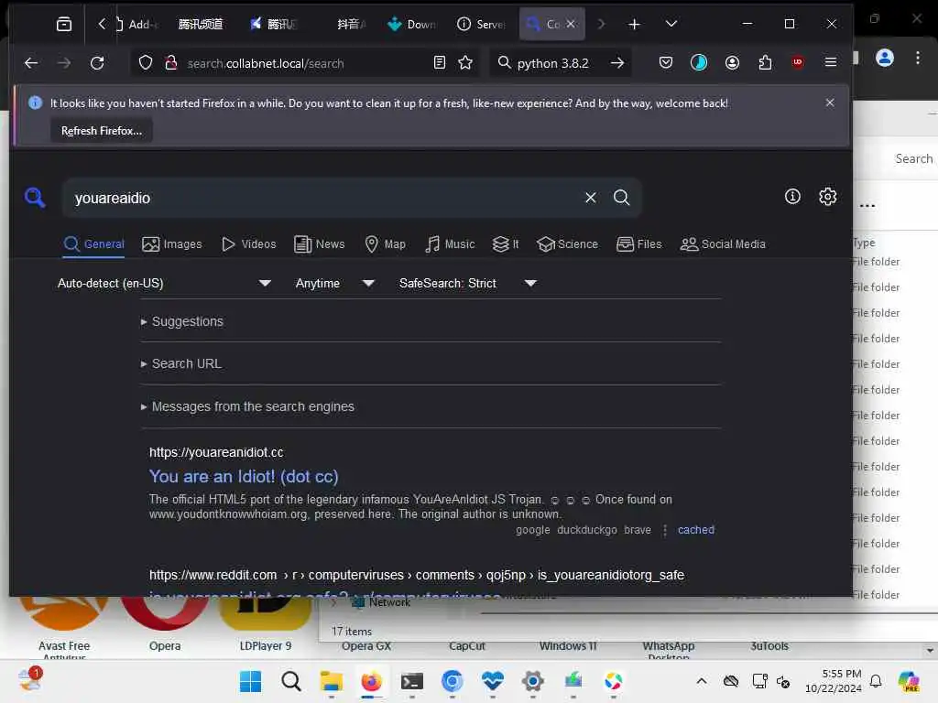Viewport: 938px width, 703px height.
Task: Switch to the Files category
Action: pyautogui.click(x=638, y=243)
